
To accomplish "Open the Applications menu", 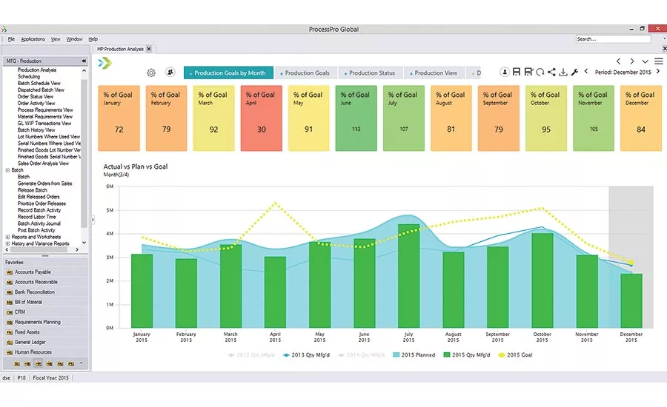I will point(33,39).
